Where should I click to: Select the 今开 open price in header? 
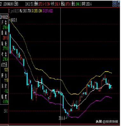point(56,4)
